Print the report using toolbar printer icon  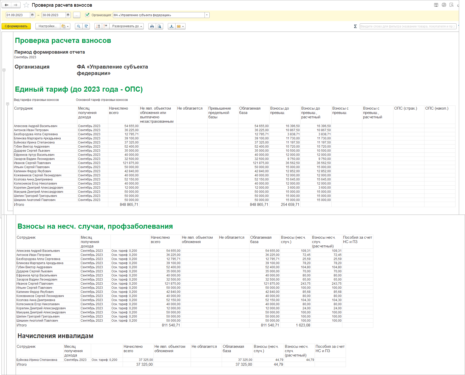[x=152, y=26]
